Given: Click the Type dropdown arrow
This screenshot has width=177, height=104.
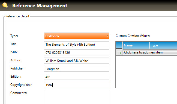Looking at the screenshot, I should tap(107, 36).
